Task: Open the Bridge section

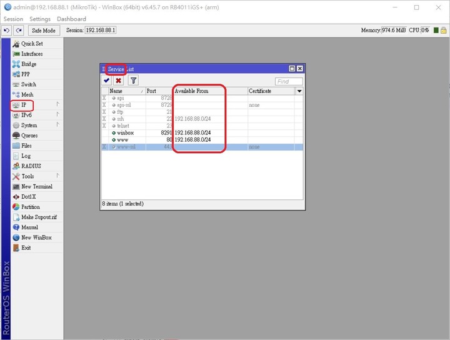Action: (37, 64)
